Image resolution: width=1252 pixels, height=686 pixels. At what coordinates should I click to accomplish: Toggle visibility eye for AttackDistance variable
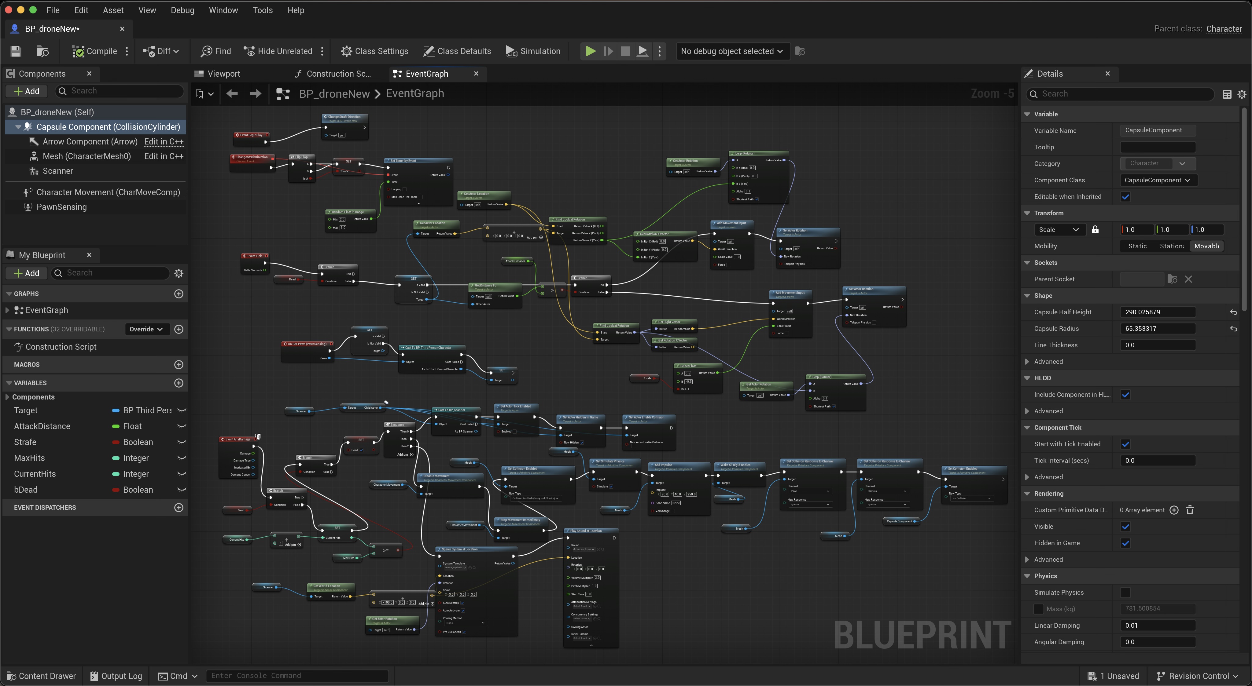[x=182, y=426]
